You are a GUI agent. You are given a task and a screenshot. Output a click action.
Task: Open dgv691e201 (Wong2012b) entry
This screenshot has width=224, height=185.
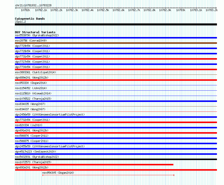tap(32, 130)
